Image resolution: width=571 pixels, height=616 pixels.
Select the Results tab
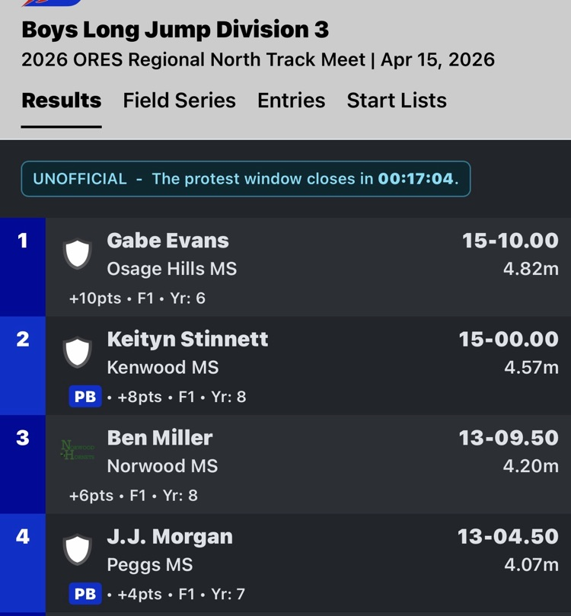pyautogui.click(x=61, y=101)
